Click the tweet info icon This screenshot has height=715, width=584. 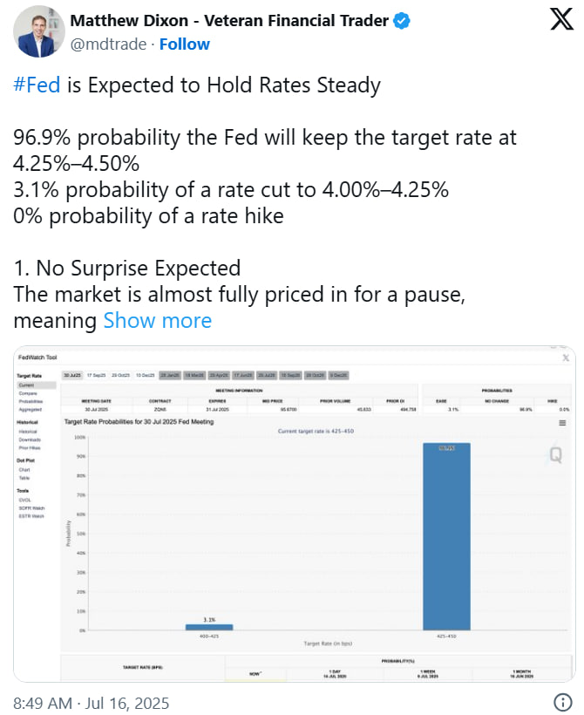tap(563, 703)
